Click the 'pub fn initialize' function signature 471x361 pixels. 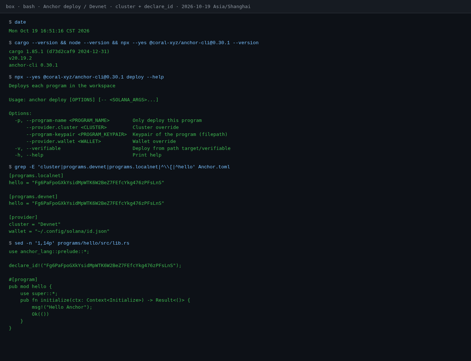tap(105, 300)
